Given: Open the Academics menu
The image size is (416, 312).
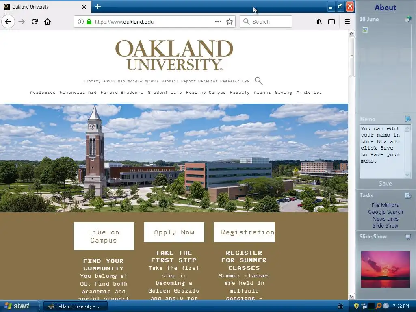Looking at the screenshot, I should point(43,92).
